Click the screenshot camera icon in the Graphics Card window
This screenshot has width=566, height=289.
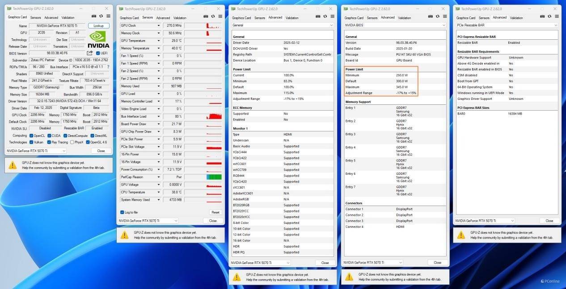(95, 16)
